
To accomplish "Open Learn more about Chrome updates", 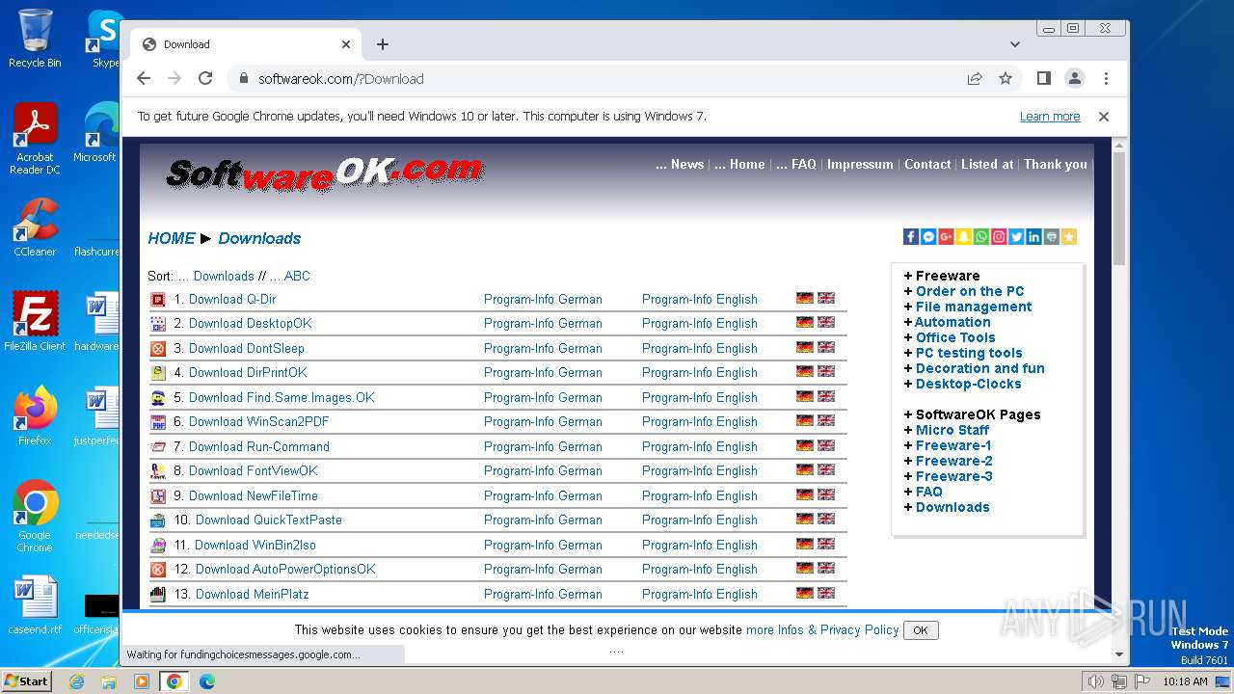I will pyautogui.click(x=1050, y=117).
